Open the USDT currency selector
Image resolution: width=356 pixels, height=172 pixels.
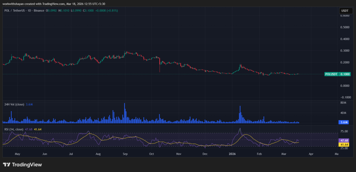pos(345,10)
